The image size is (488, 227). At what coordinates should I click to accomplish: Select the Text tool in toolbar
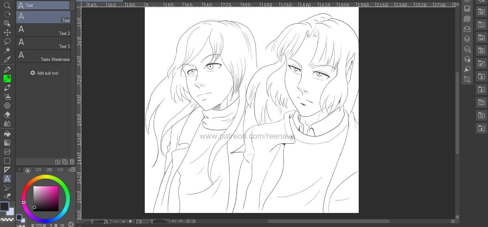[x=7, y=179]
